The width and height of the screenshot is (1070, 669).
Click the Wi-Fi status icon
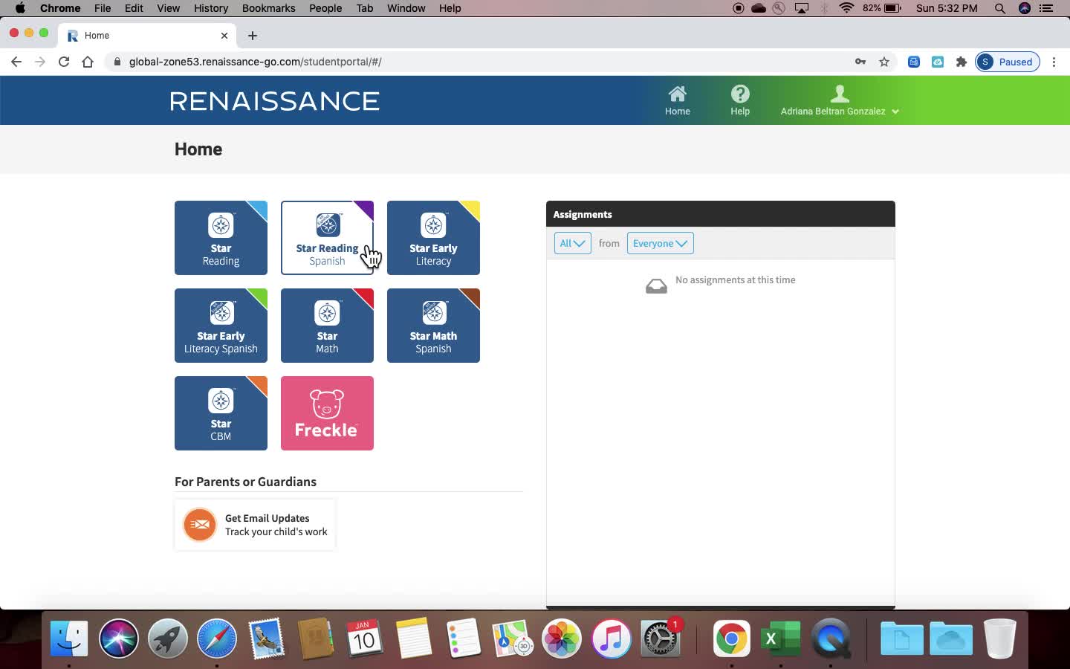pyautogui.click(x=846, y=8)
